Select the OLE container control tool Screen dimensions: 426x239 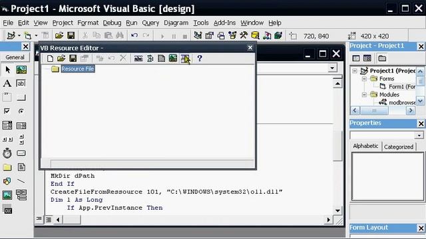click(x=7, y=209)
